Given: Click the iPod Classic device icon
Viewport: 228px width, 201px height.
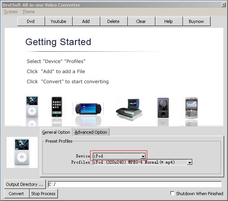Looking at the screenshot, I should click(32, 107).
